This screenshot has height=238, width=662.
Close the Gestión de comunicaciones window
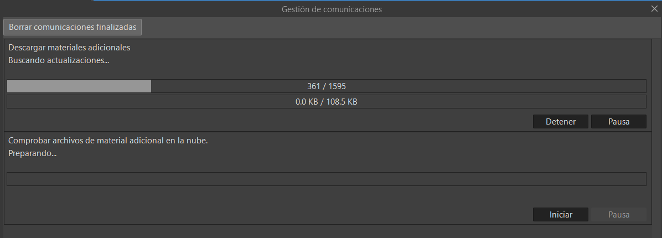coord(654,9)
